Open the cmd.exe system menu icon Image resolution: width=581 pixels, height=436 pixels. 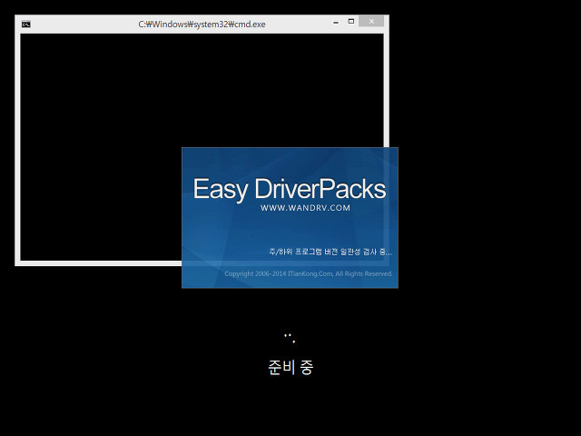tap(26, 25)
